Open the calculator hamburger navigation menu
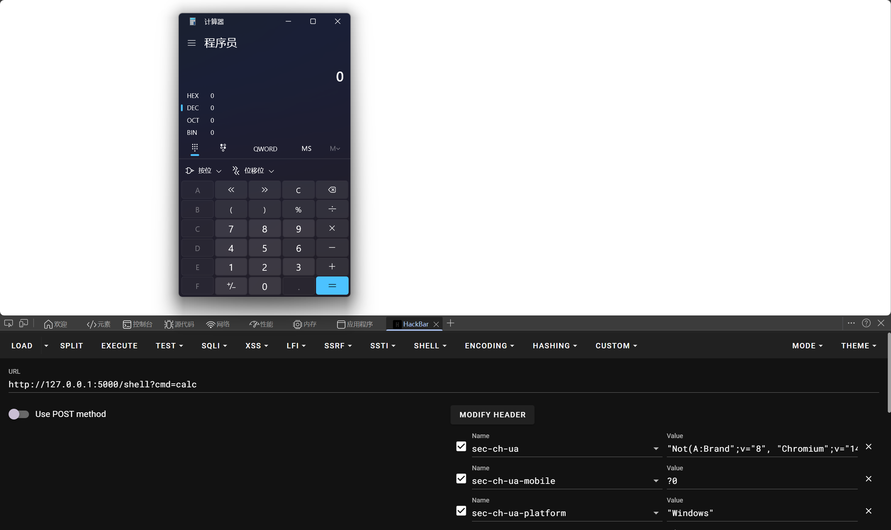Image resolution: width=891 pixels, height=530 pixels. 192,43
